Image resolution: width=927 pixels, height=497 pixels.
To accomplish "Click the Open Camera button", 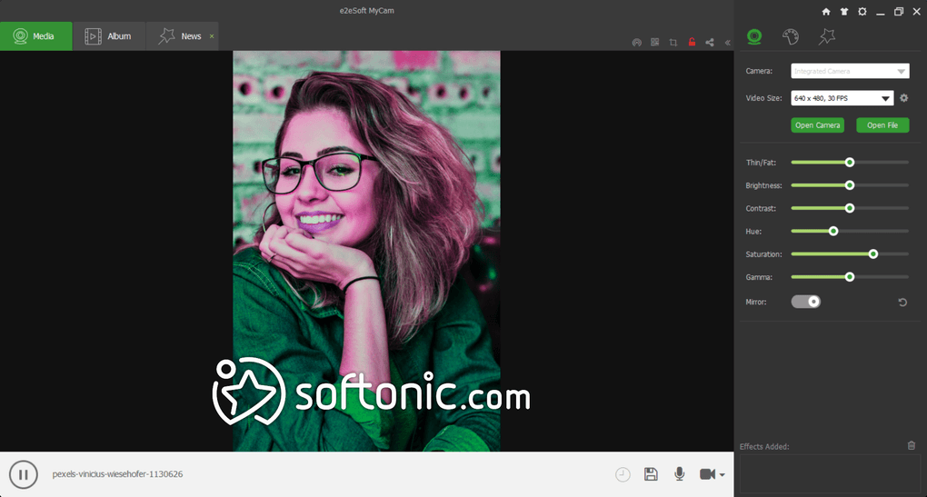I will pyautogui.click(x=818, y=125).
